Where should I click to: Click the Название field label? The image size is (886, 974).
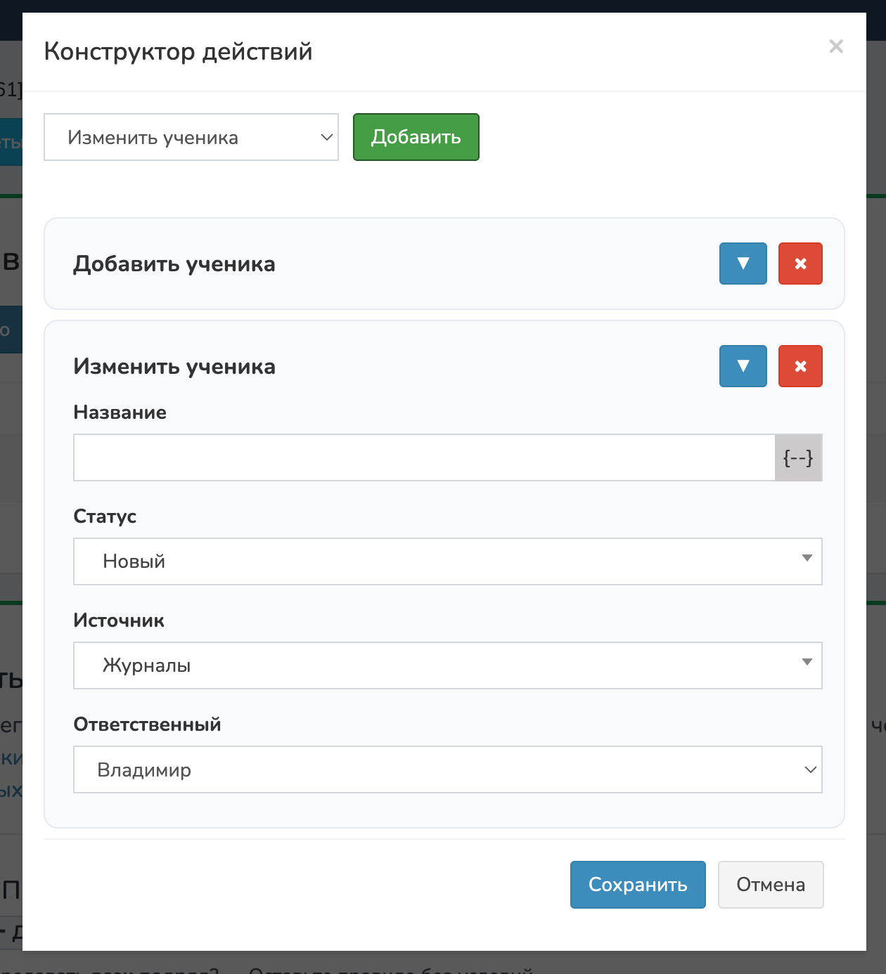point(120,413)
